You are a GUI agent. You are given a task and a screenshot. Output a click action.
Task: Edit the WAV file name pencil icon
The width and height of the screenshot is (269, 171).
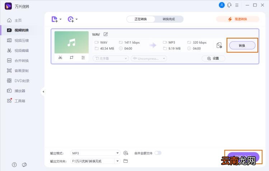pyautogui.click(x=106, y=34)
